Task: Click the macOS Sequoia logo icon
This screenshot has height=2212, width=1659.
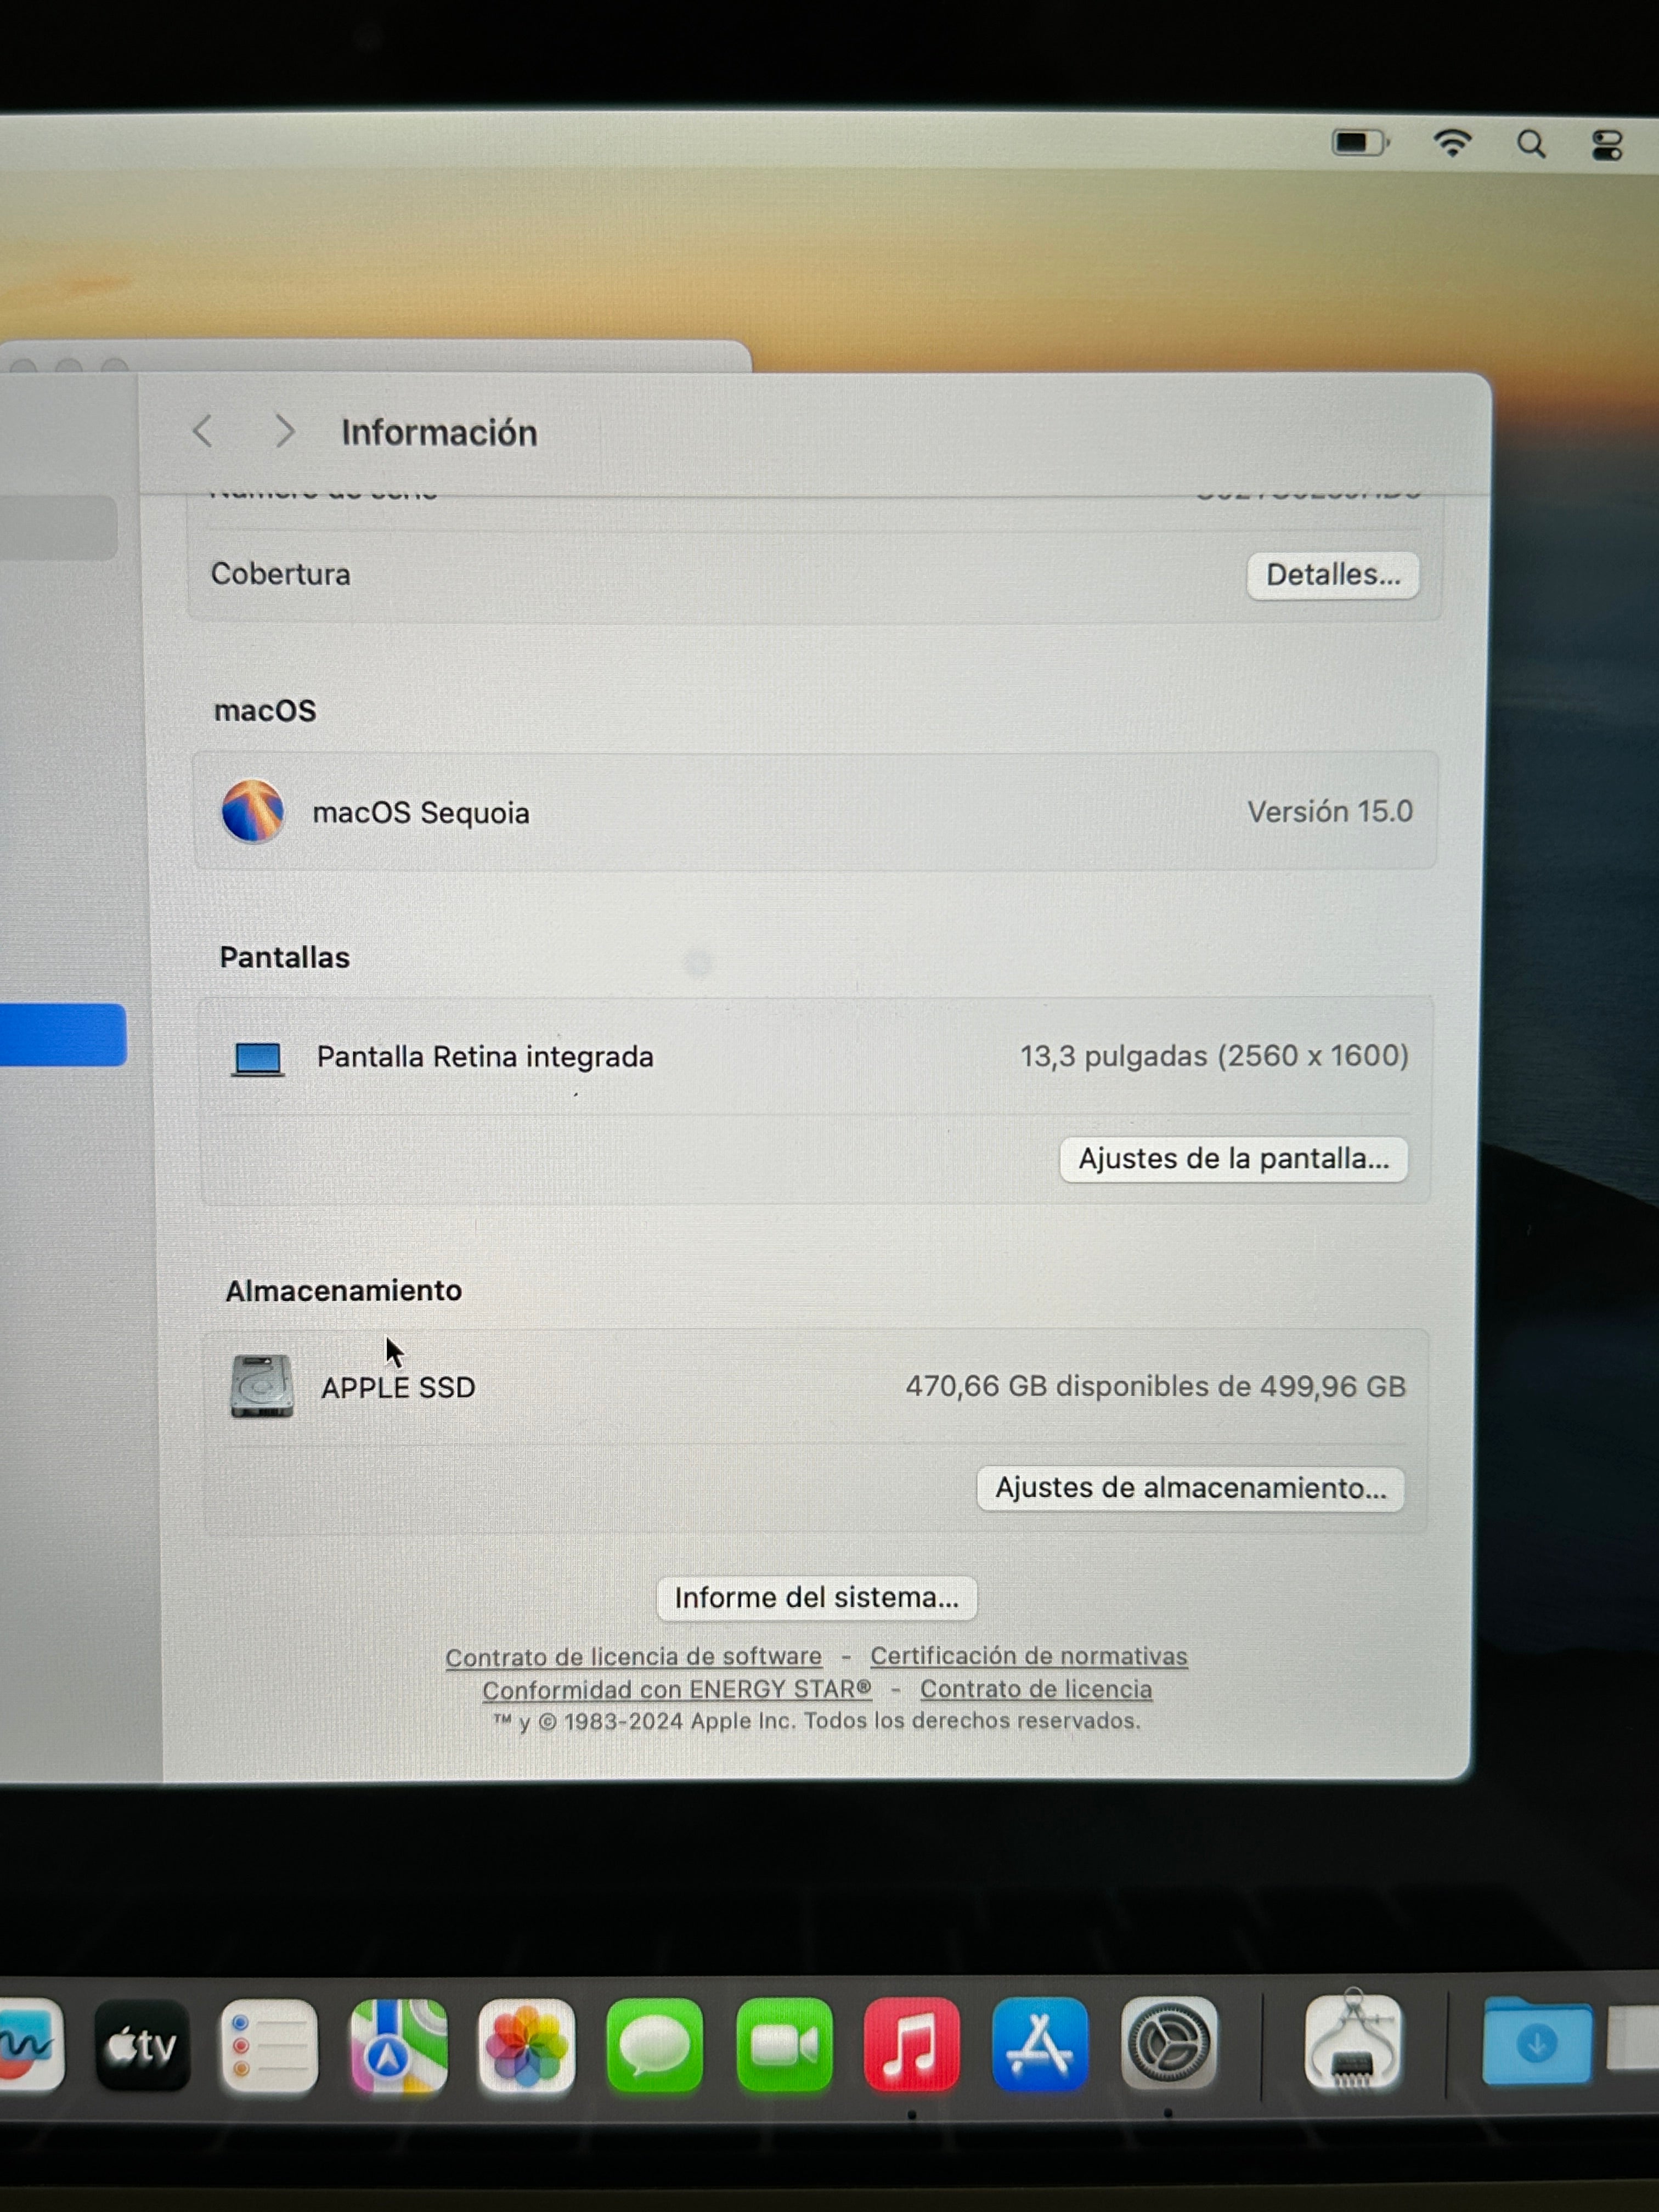Action: [x=253, y=811]
